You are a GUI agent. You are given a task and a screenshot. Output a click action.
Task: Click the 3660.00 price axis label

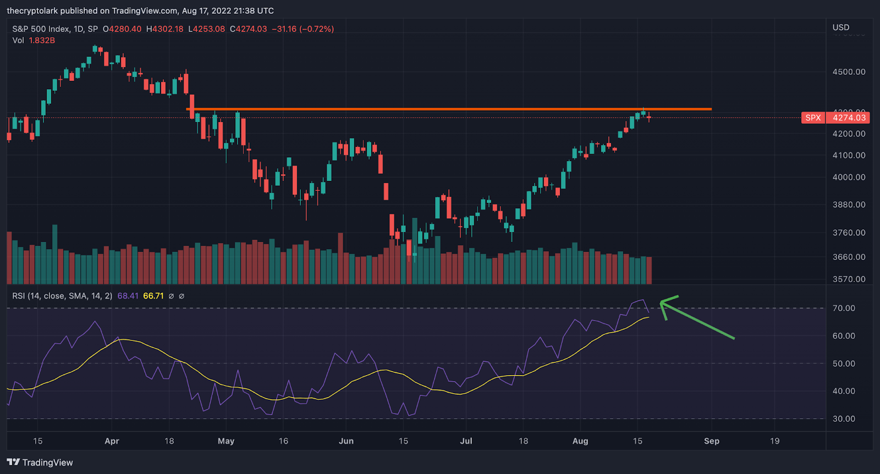849,257
